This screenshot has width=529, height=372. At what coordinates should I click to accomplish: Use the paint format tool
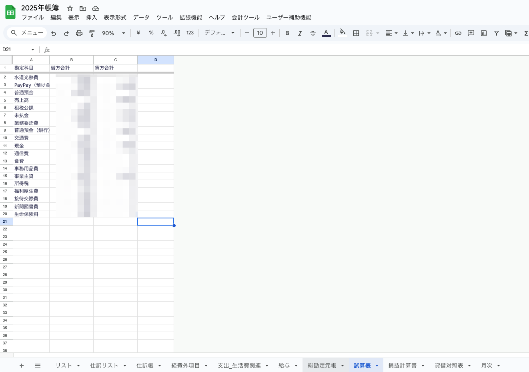(x=92, y=33)
